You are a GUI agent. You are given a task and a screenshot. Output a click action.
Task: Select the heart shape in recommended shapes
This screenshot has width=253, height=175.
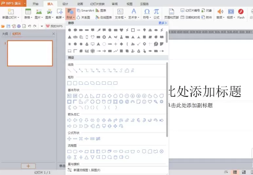tap(121, 30)
